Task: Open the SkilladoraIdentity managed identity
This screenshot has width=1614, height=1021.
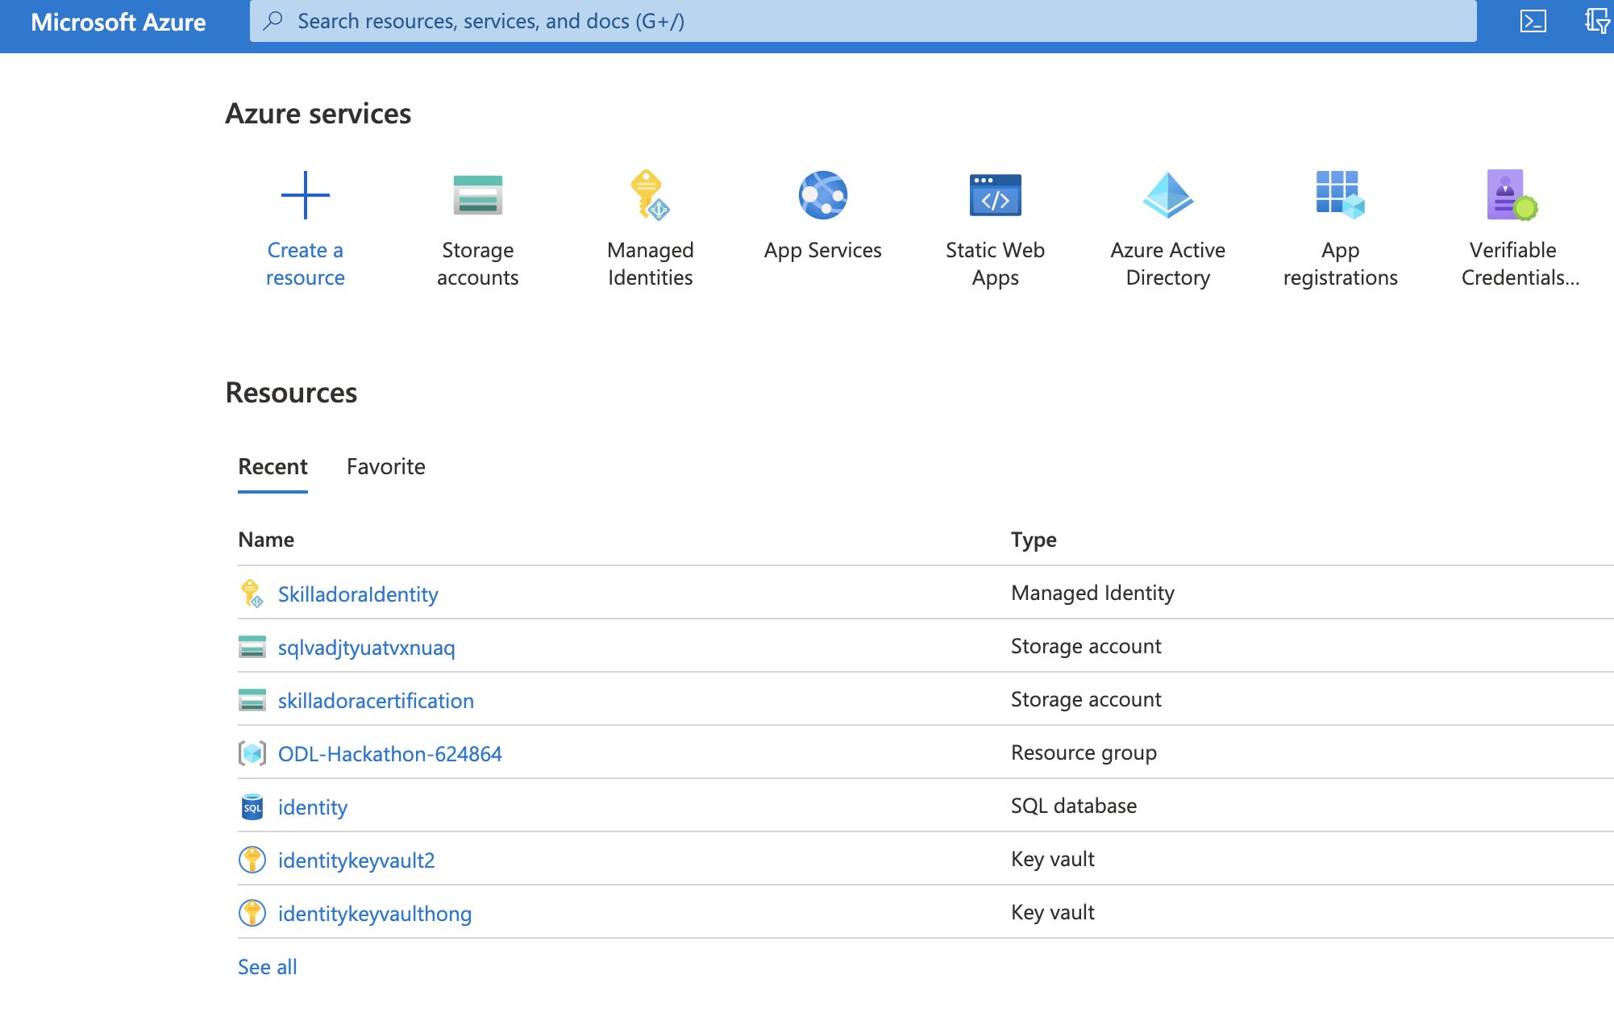Action: click(358, 594)
